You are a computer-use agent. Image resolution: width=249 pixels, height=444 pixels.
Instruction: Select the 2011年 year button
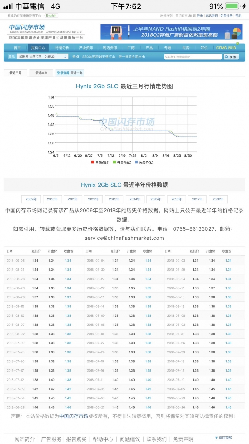[x=73, y=199]
